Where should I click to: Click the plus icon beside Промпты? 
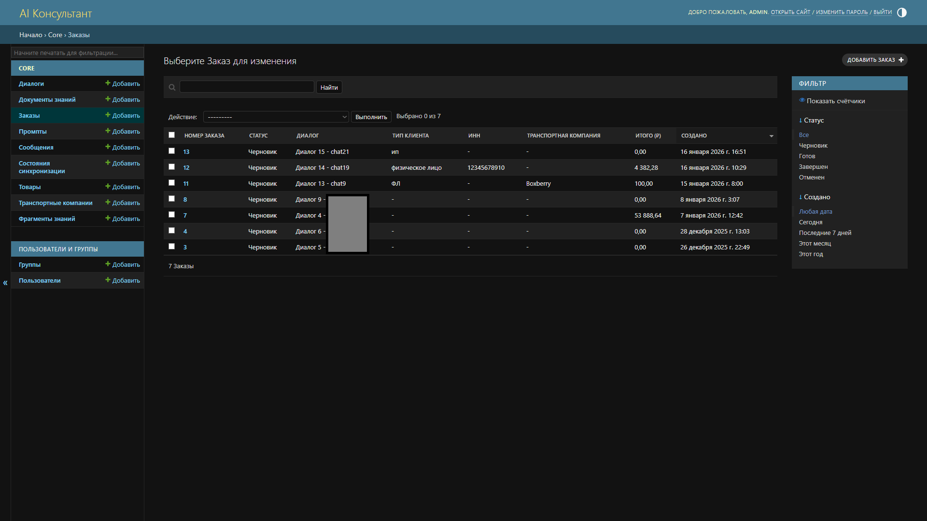[x=108, y=131]
